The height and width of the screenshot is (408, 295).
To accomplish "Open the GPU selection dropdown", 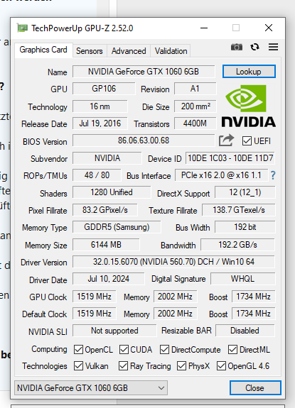I will click(91, 388).
